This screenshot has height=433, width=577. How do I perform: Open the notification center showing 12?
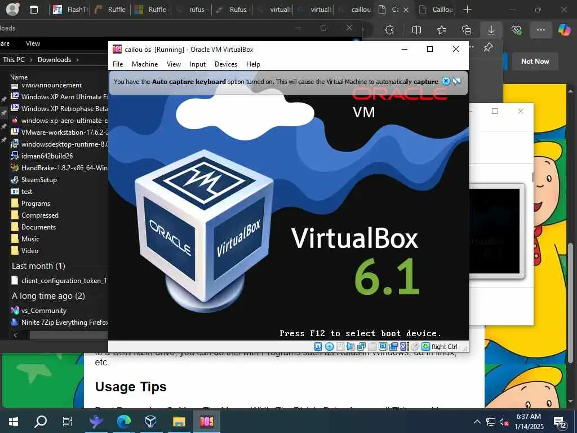click(560, 423)
